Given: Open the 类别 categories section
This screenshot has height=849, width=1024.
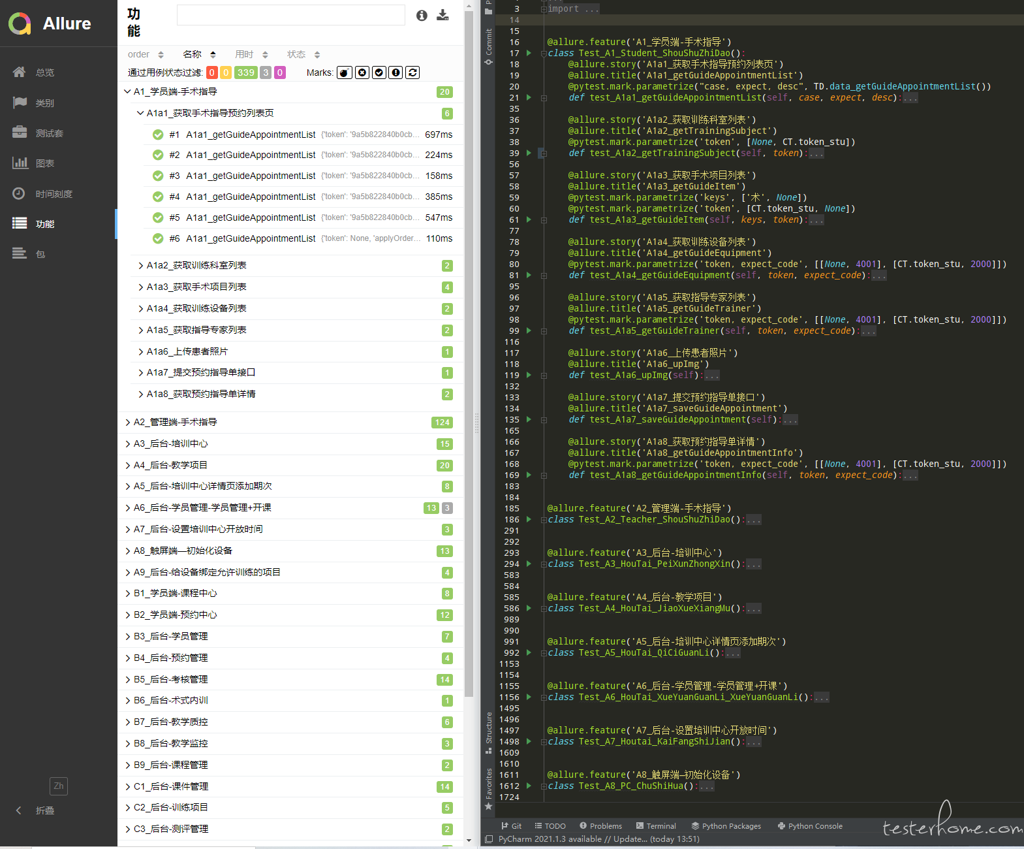Looking at the screenshot, I should click(x=44, y=103).
